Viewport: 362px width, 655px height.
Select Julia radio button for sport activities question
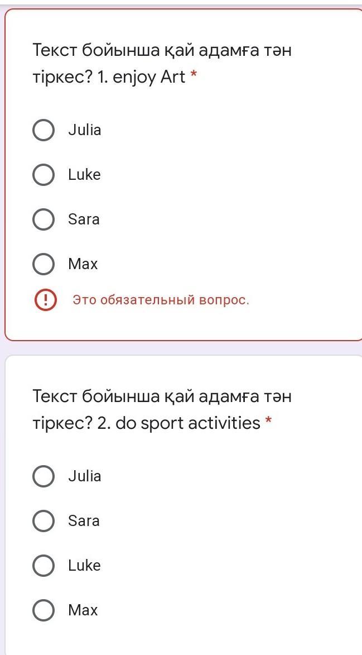(44, 476)
